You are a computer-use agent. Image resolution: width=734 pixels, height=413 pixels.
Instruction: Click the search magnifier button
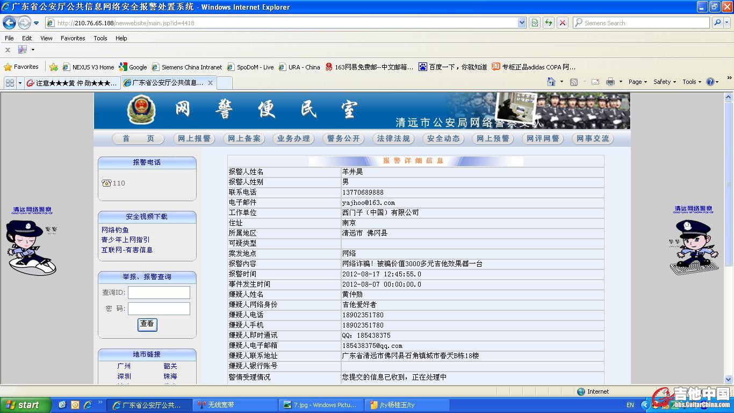click(717, 23)
